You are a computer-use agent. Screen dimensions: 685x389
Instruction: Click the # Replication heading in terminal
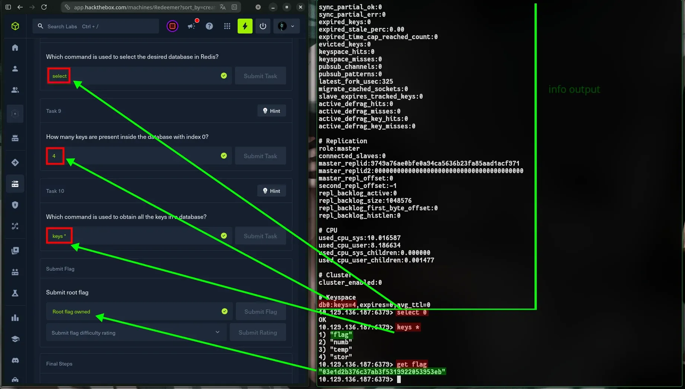pos(343,141)
